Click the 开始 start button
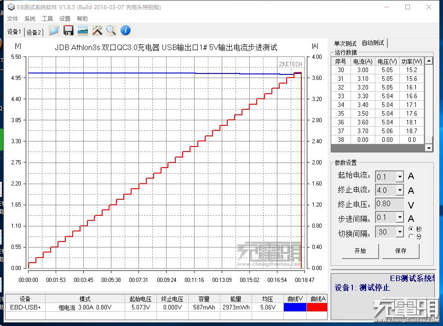 click(x=360, y=251)
